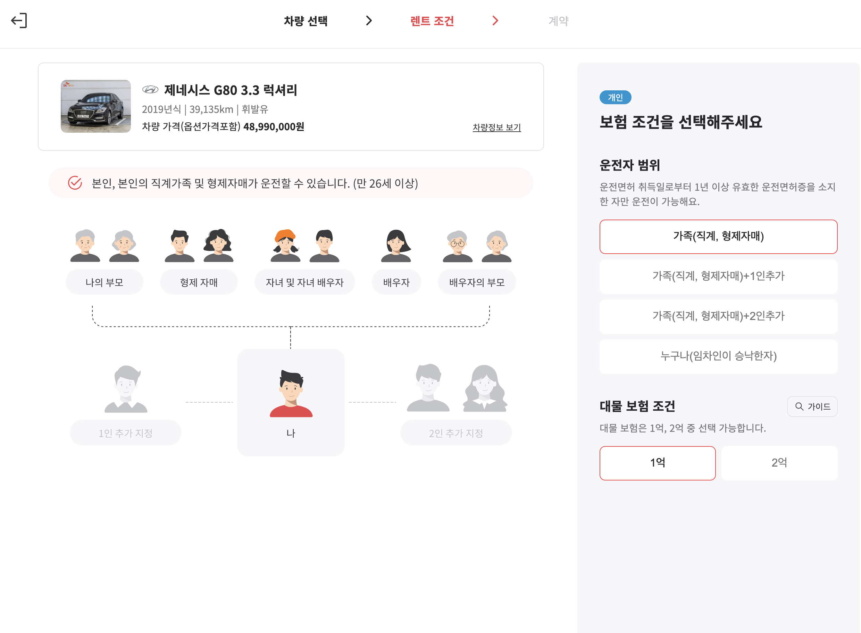This screenshot has height=633, width=861.
Task: Click the 나의 부모 parents avatars
Action: point(104,246)
